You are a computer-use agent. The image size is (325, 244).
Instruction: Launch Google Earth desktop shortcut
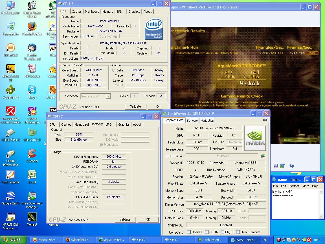tap(10, 198)
